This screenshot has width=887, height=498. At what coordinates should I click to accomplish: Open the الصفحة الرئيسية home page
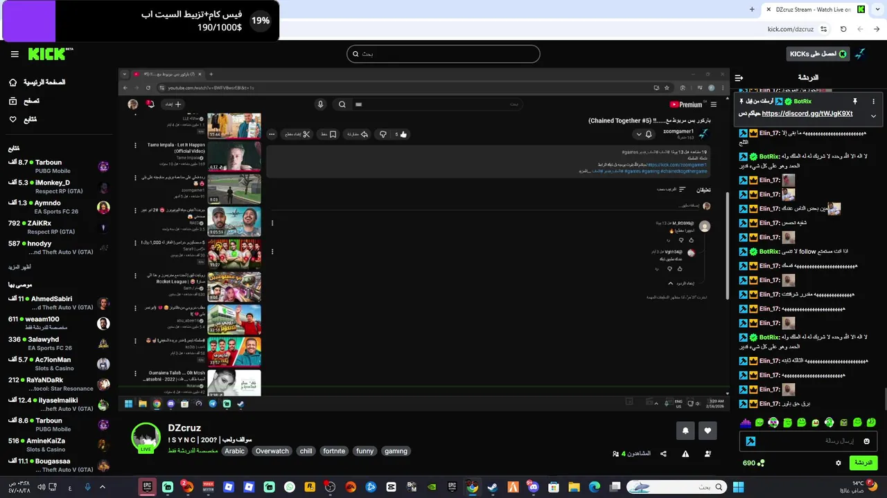click(37, 82)
